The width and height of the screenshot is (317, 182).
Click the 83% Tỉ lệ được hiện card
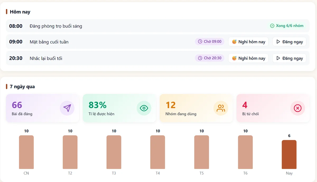pos(119,108)
